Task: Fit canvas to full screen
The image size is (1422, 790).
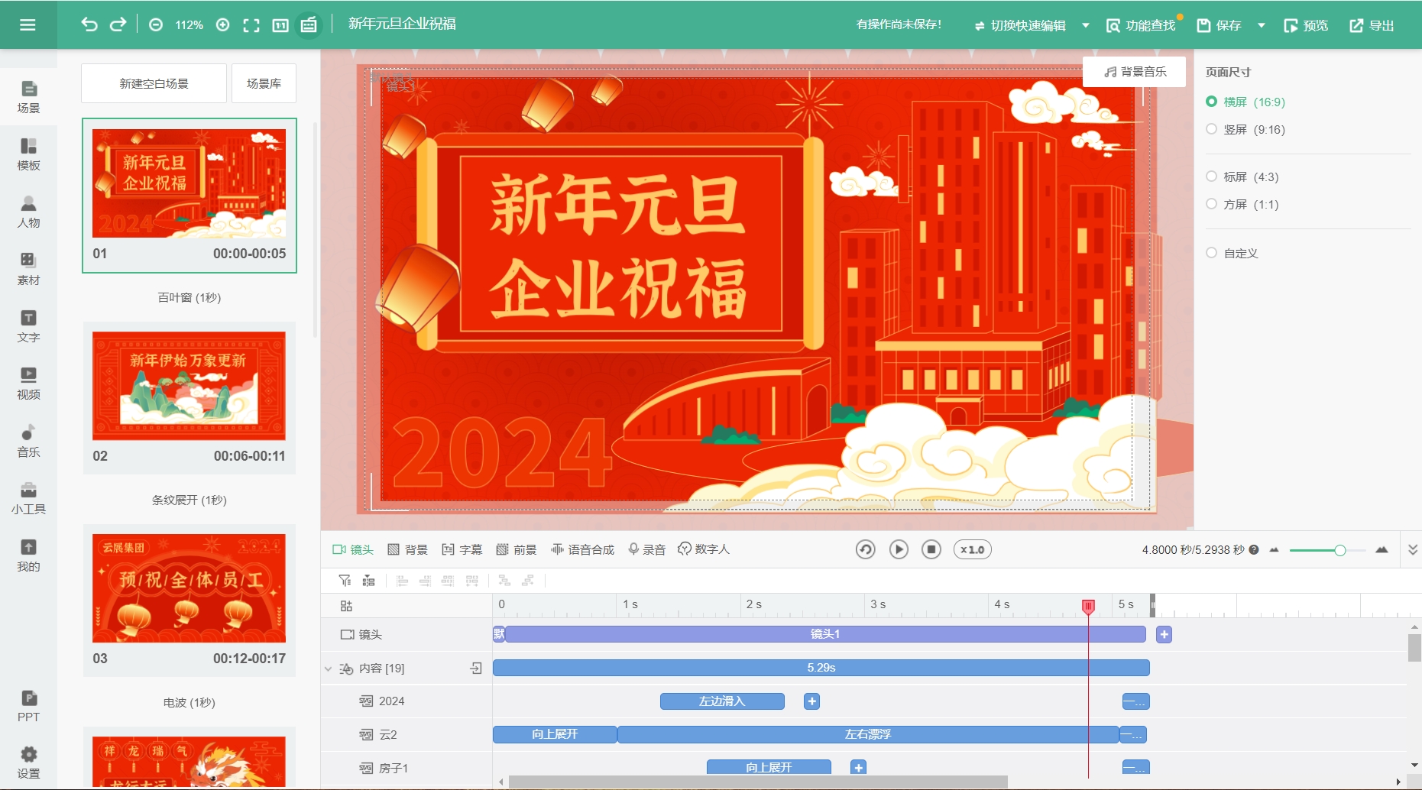Action: (x=251, y=25)
